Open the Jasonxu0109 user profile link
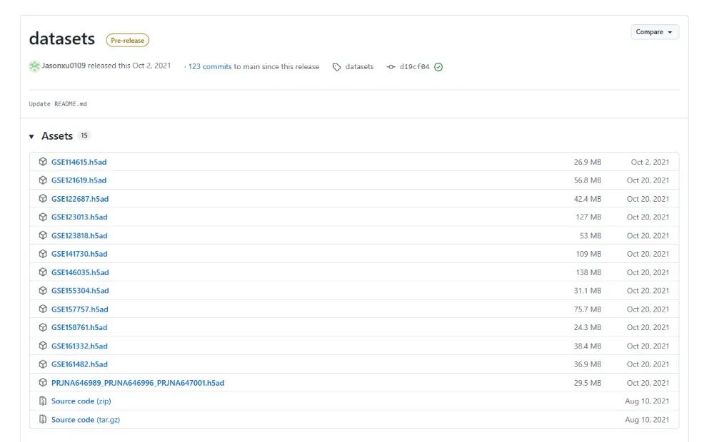The height and width of the screenshot is (442, 714). tap(64, 66)
